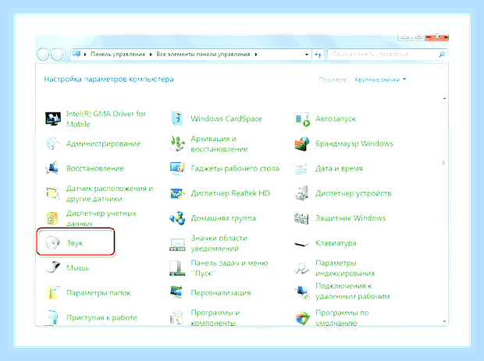This screenshot has height=361, width=484.
Task: Open the Intel(R) GMA Driver icon
Action: coord(53,119)
